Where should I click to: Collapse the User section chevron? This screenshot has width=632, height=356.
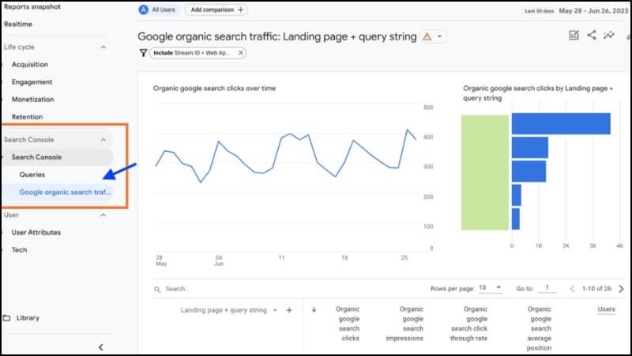tap(103, 215)
